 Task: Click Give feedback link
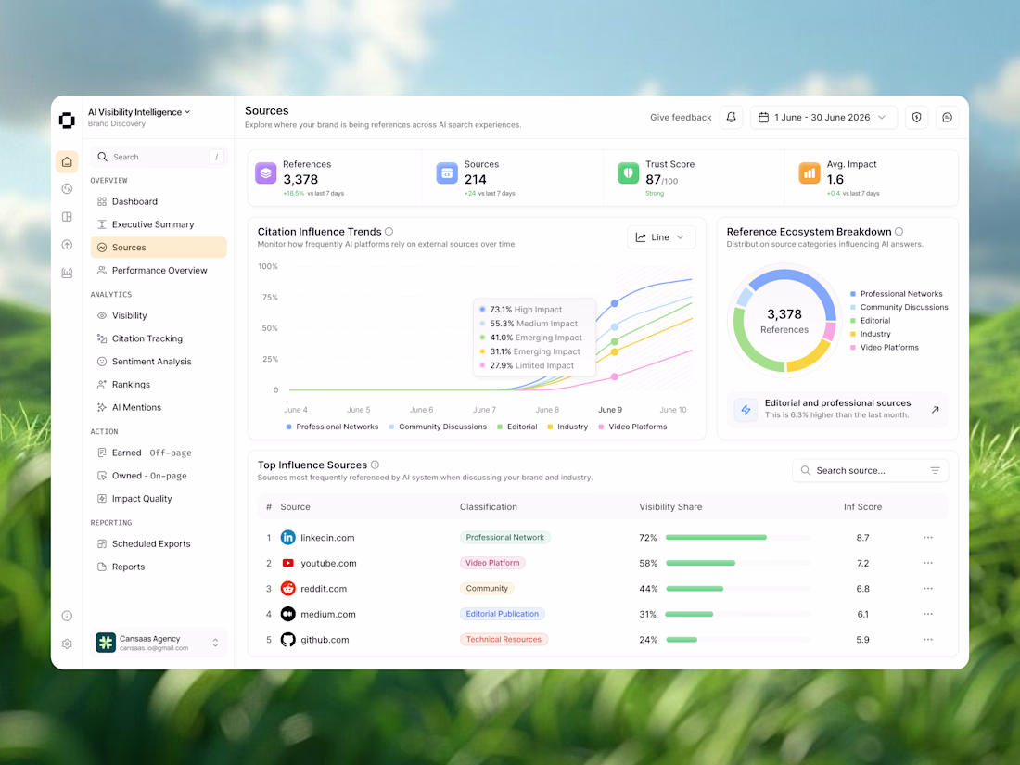point(681,117)
